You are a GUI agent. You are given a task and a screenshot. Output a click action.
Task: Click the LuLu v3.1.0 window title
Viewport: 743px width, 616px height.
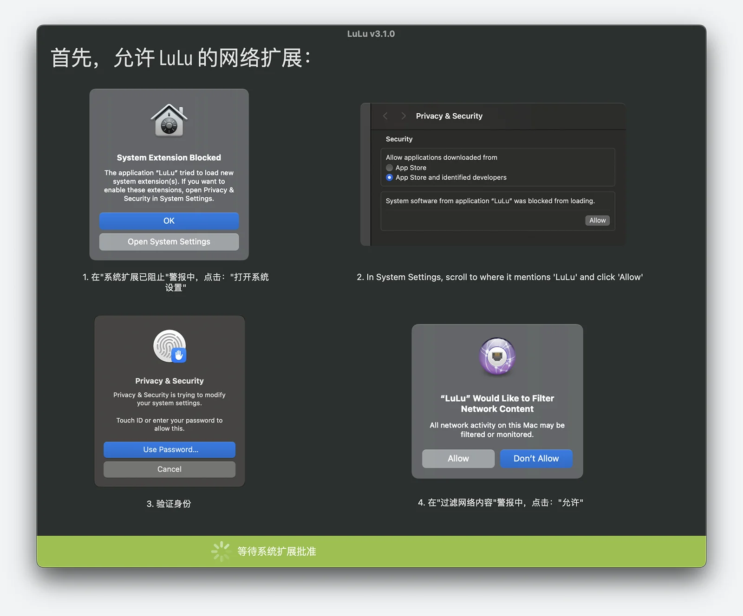pos(371,34)
